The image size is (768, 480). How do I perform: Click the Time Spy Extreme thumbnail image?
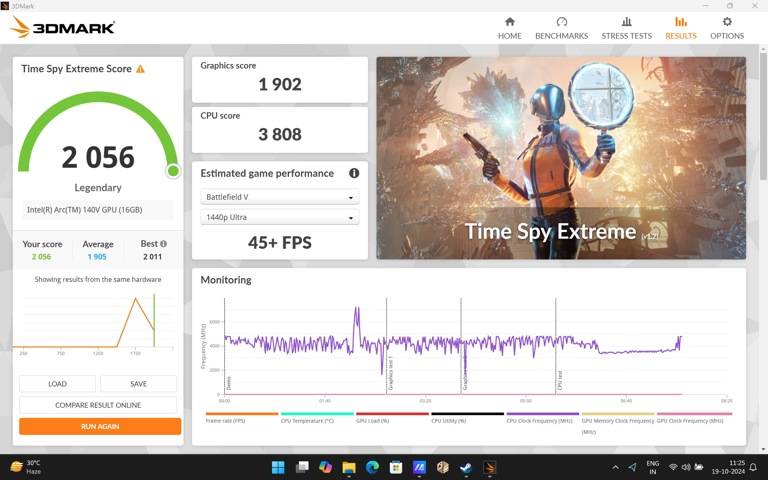[x=561, y=158]
